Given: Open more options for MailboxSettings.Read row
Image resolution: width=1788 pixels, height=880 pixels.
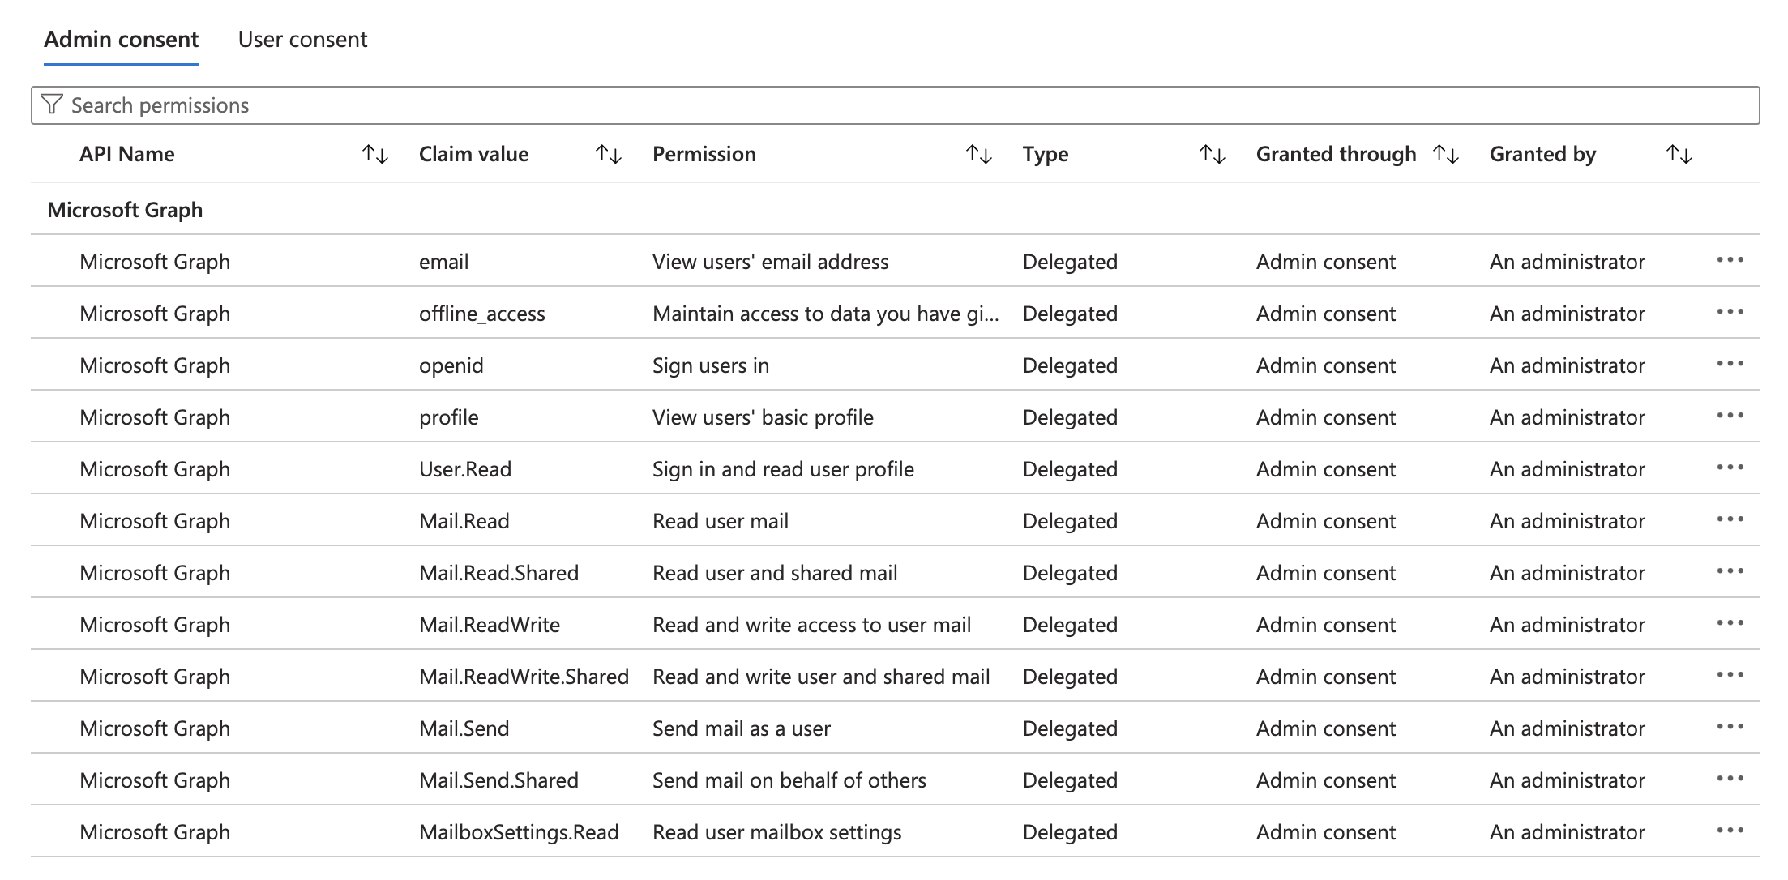Looking at the screenshot, I should pos(1730,831).
